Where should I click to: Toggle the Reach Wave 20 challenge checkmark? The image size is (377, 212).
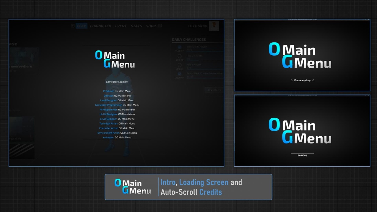click(180, 73)
